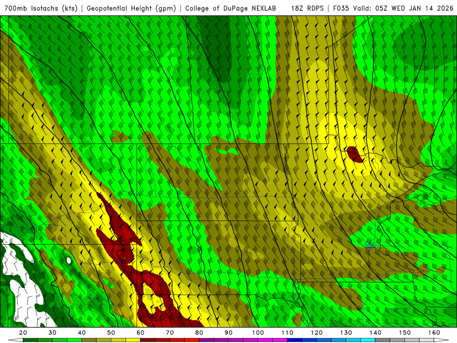Screen dimensions: 457x343
Task: Click the 120 value on the legend scale
Action: point(317,333)
